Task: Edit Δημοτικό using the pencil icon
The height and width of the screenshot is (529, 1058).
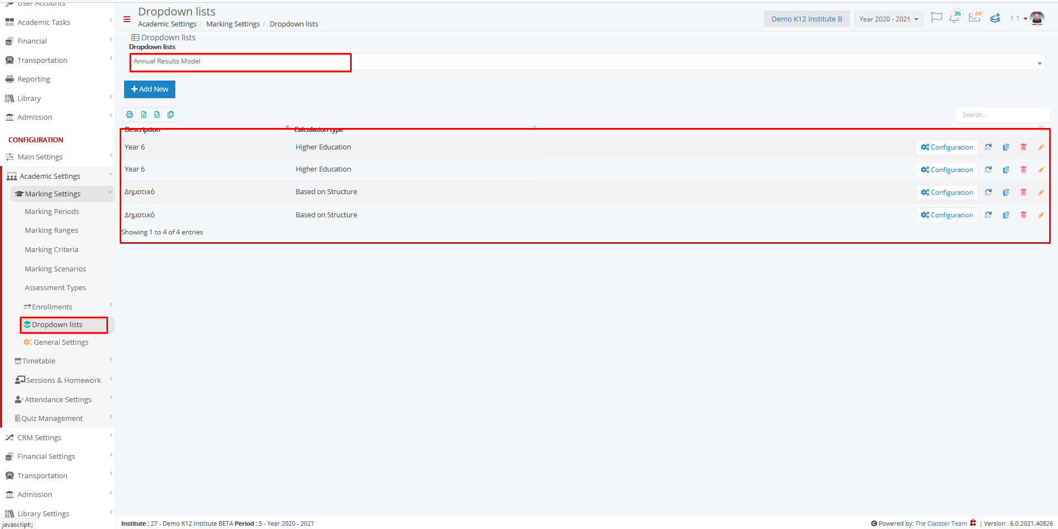Action: pyautogui.click(x=1041, y=192)
